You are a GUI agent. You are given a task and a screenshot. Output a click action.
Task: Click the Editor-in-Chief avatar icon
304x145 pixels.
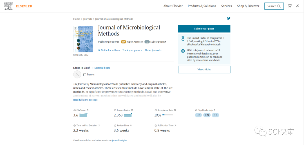(77, 74)
